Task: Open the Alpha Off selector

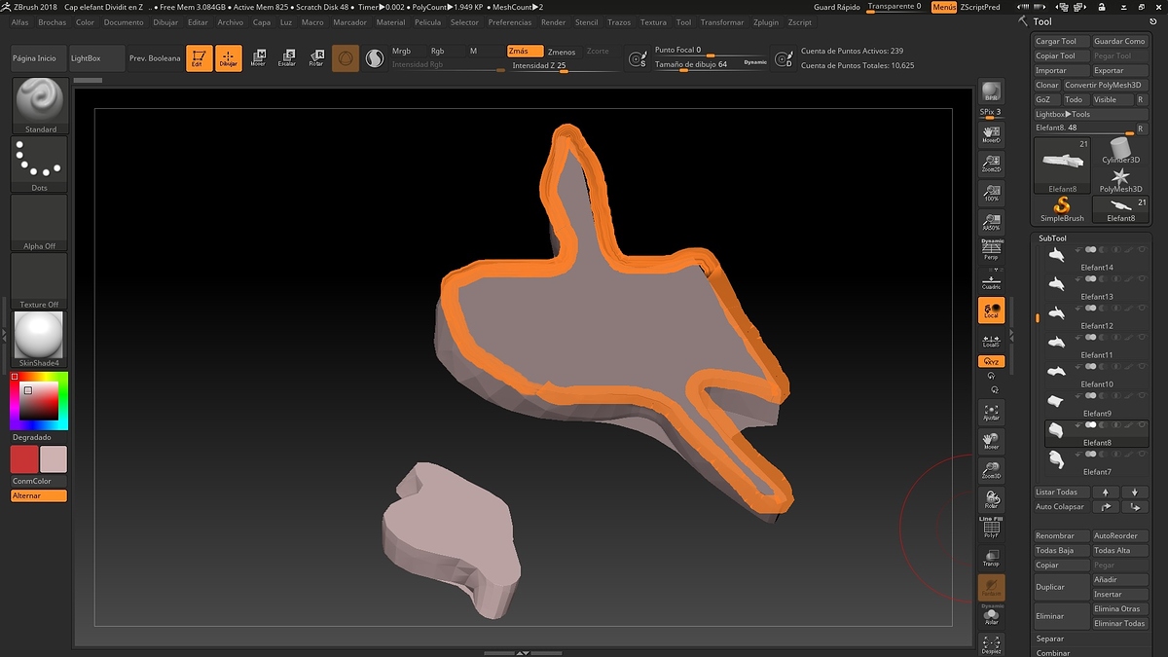Action: [40, 222]
